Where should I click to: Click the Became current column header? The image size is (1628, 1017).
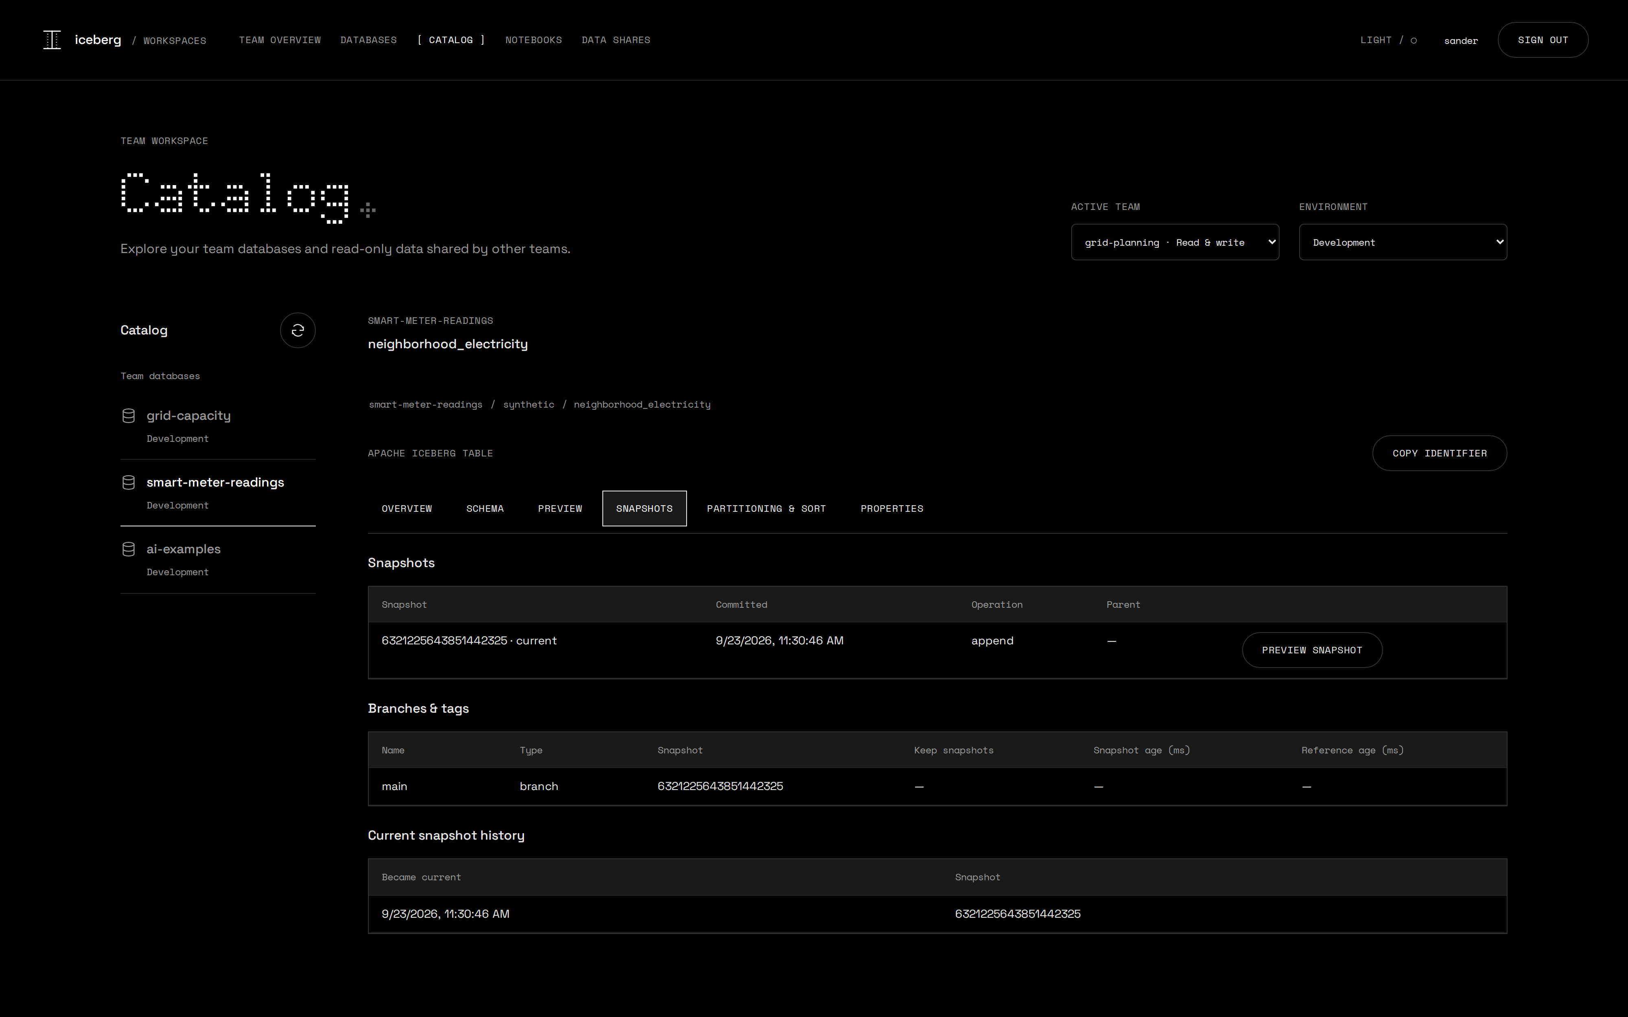tap(421, 878)
